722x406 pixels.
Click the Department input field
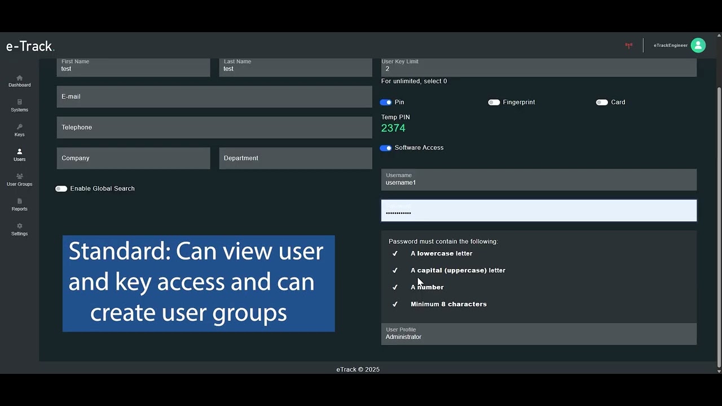point(296,158)
